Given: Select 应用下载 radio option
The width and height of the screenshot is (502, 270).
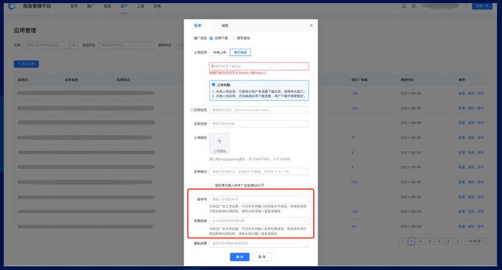Looking at the screenshot, I should [x=211, y=39].
